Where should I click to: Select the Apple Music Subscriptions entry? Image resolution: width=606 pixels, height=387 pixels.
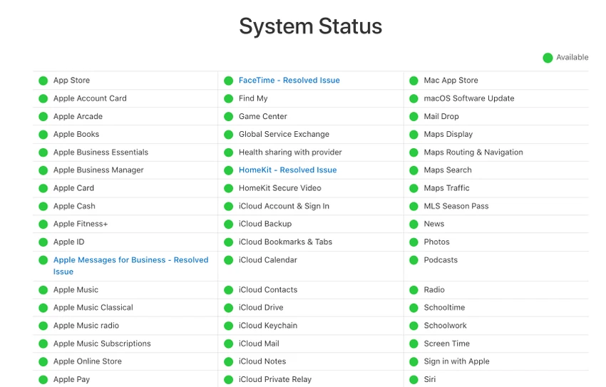pos(102,344)
